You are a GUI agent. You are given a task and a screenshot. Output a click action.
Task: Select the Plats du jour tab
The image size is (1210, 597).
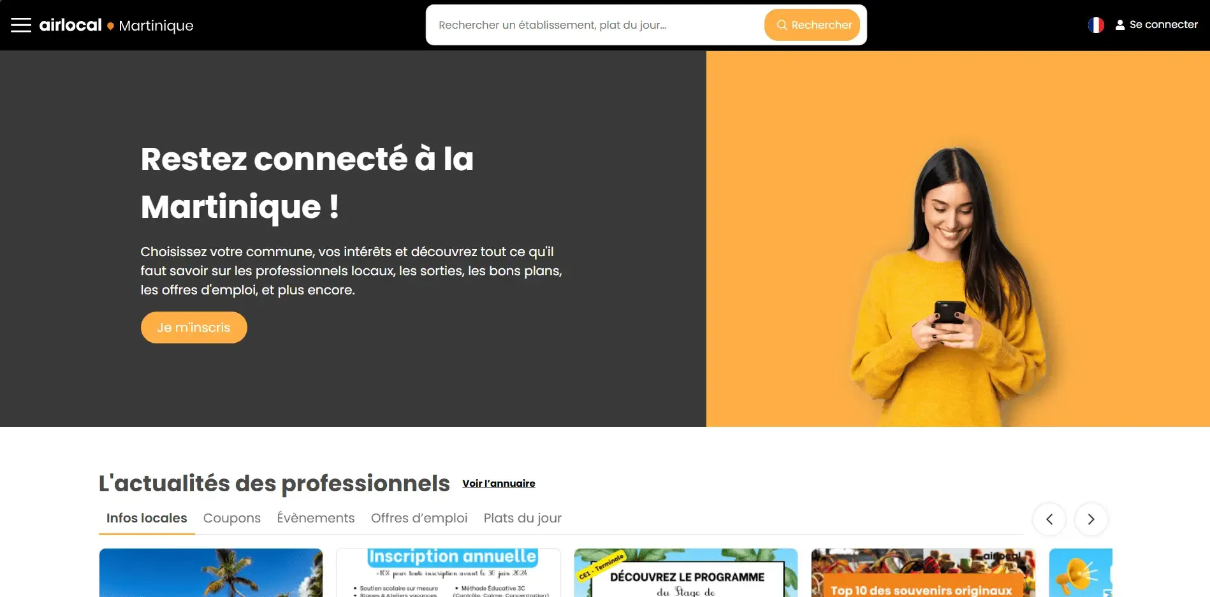coord(522,518)
